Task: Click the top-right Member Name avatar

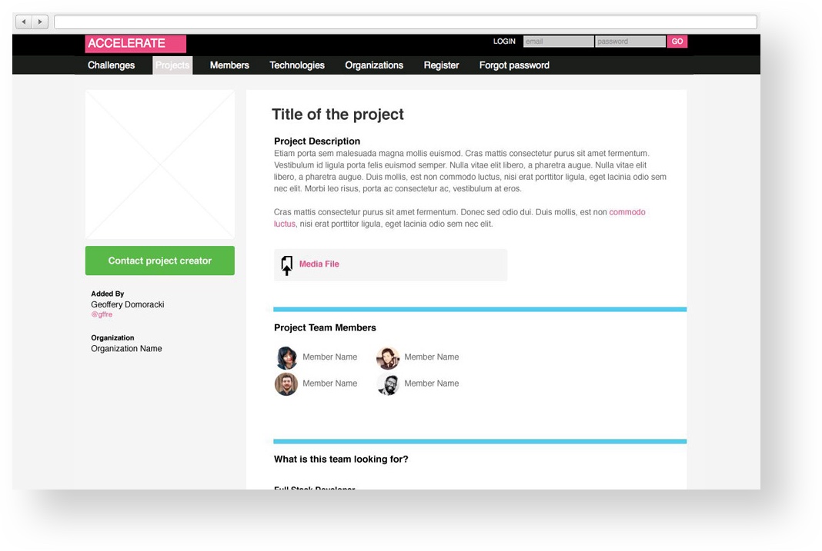Action: 388,357
